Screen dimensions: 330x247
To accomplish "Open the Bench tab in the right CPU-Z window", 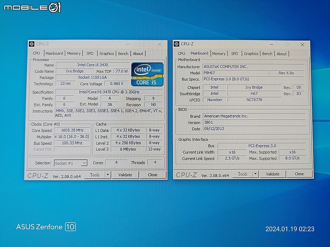I will pyautogui.click(x=267, y=54).
